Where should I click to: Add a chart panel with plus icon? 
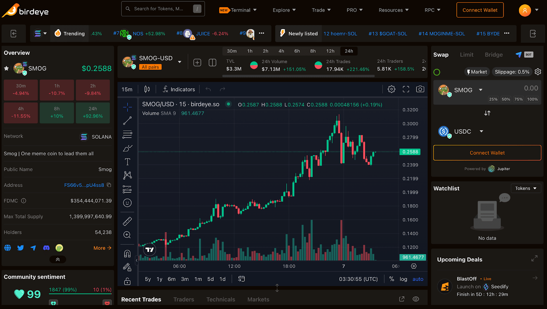pos(197,63)
